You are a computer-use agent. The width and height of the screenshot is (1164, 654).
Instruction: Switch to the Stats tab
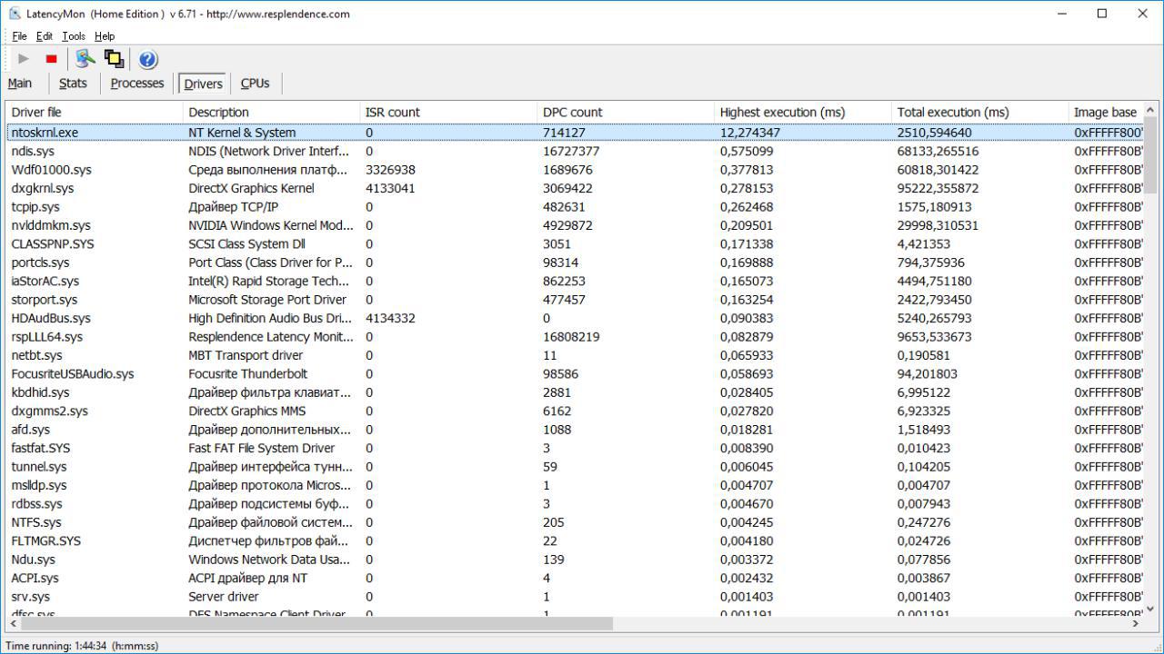click(x=73, y=84)
